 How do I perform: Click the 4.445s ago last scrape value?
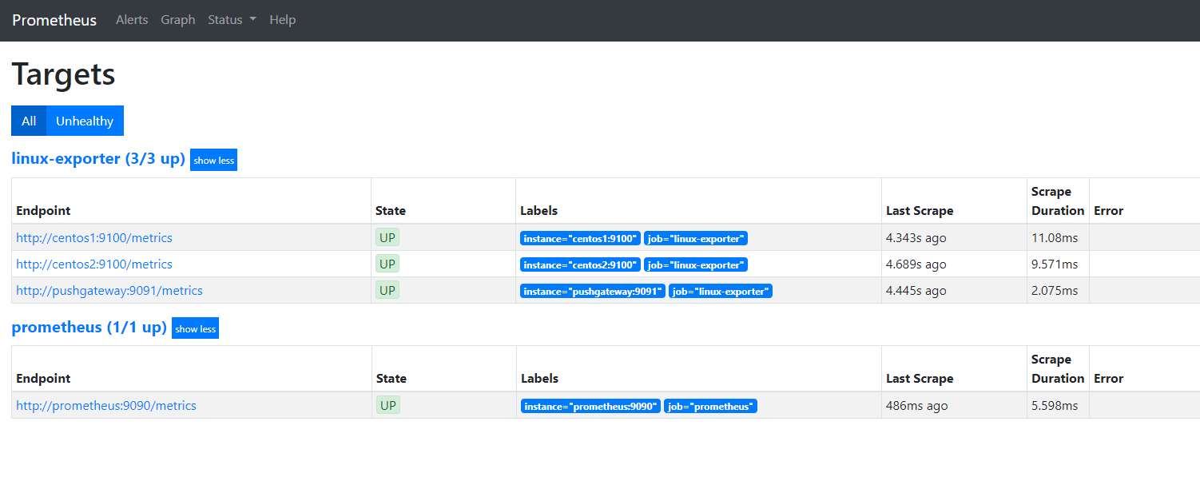(916, 290)
